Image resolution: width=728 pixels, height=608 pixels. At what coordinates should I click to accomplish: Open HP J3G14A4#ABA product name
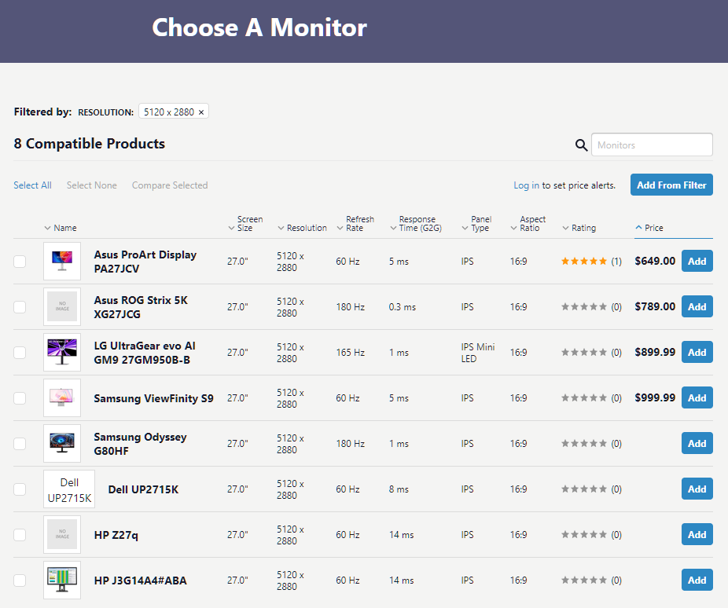click(x=140, y=581)
